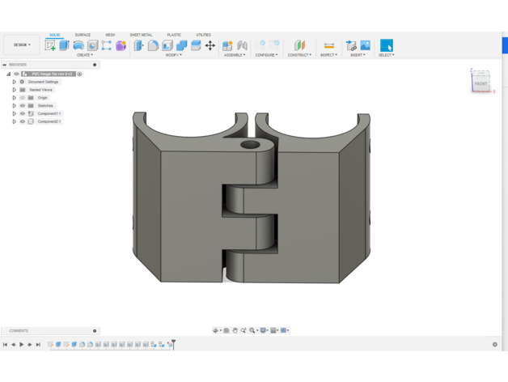
Task: Open the Sheet Metal tab
Action: [141, 35]
